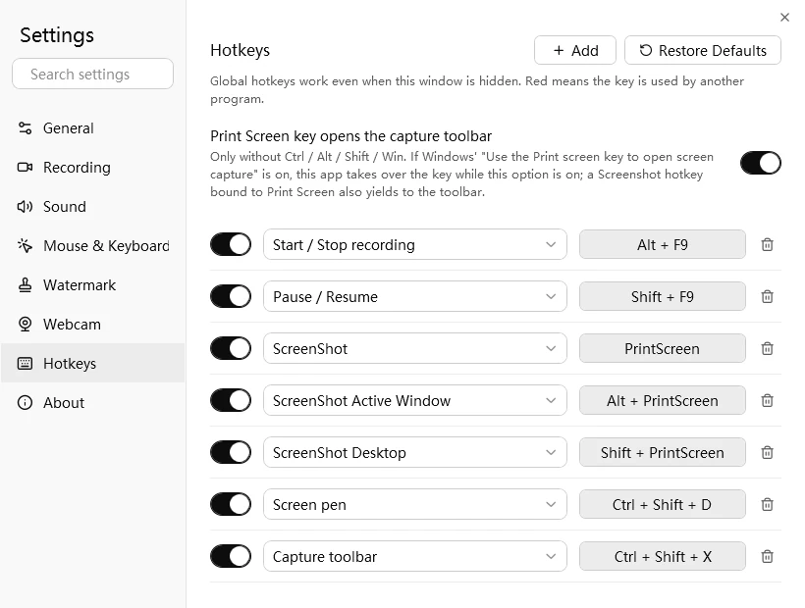
Task: Remove the ScreenShot PrintScreen hotkey
Action: 767,348
